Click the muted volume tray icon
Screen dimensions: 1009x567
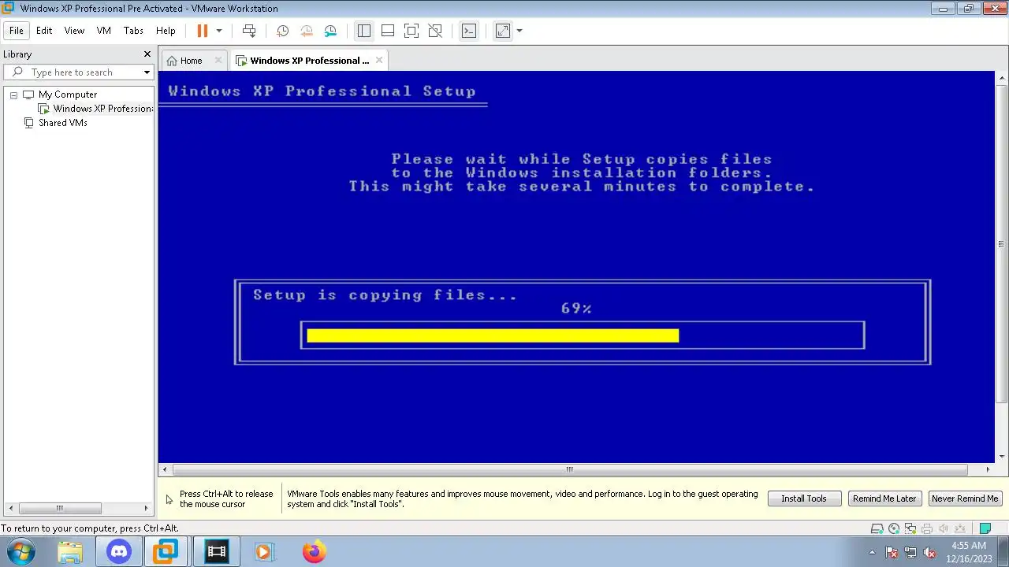coord(929,552)
